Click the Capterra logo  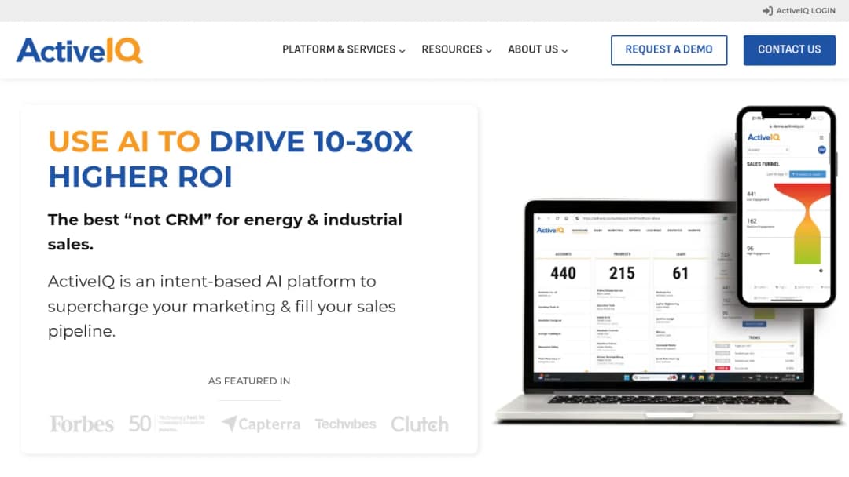coord(260,424)
